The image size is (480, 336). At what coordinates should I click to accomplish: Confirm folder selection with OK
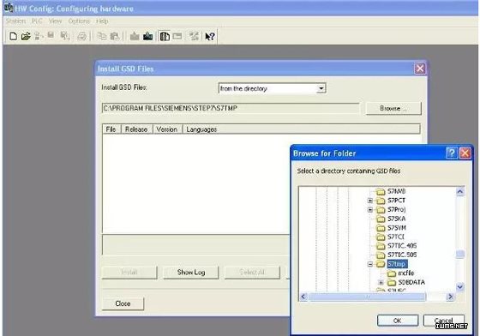398,321
